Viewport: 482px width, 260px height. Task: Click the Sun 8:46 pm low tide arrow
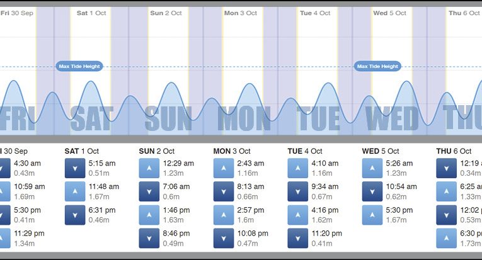tap(149, 238)
